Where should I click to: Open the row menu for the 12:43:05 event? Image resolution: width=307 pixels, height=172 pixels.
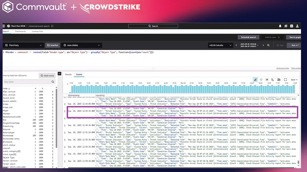coord(65,104)
